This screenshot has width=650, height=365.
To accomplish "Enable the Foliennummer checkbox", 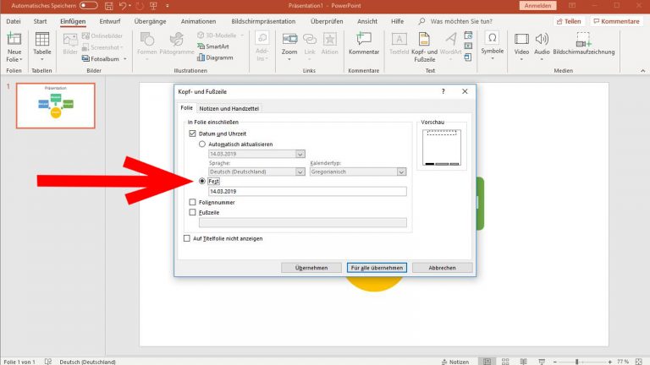I will tap(192, 203).
